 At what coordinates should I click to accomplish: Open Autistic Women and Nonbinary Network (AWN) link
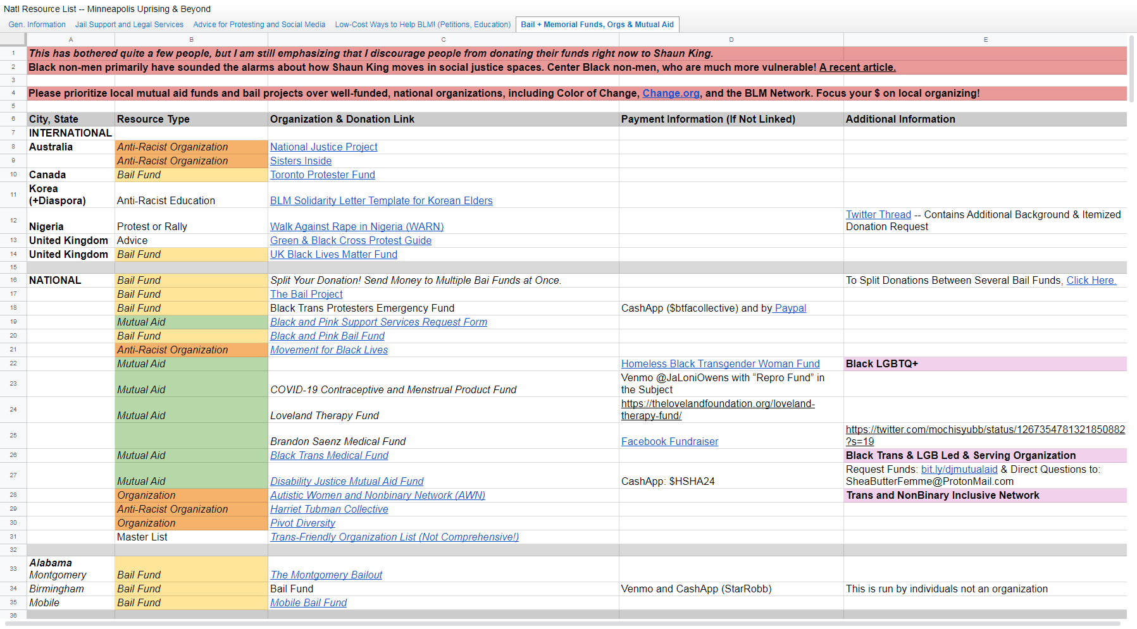pyautogui.click(x=378, y=495)
